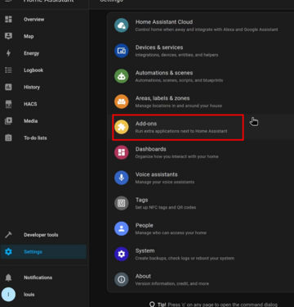The image size is (294, 307).
Task: Click the Home Assistant Cloud icon
Action: point(122,25)
